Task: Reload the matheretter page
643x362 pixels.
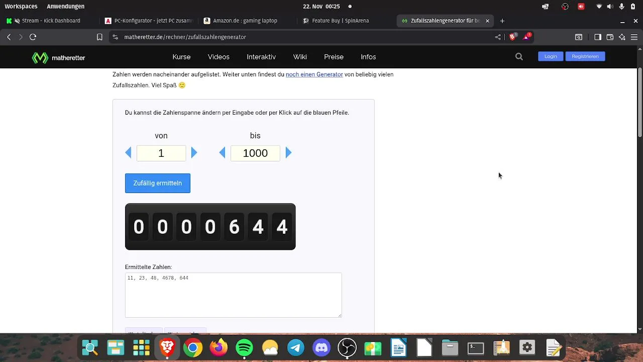Action: click(x=33, y=37)
